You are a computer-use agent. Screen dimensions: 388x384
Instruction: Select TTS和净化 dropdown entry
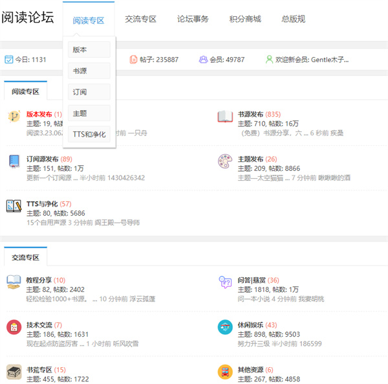[x=89, y=134]
